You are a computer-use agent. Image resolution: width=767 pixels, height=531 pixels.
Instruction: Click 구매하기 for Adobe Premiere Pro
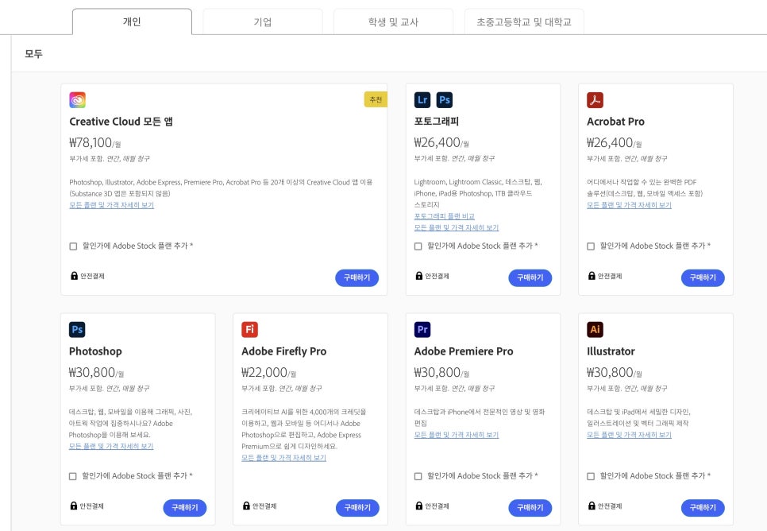point(530,507)
